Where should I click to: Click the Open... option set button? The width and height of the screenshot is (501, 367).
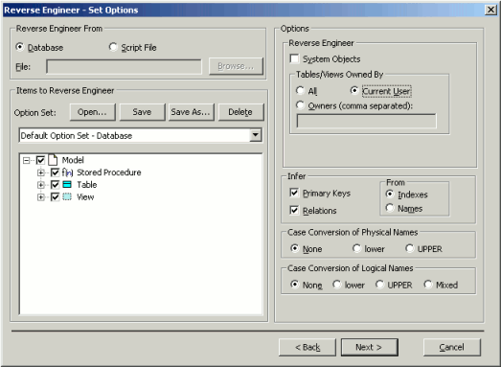92,112
